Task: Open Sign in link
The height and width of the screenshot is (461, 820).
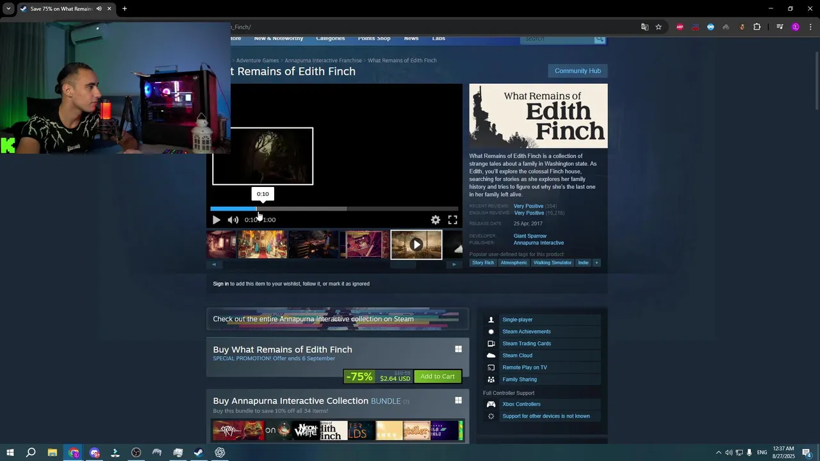Action: [220, 284]
